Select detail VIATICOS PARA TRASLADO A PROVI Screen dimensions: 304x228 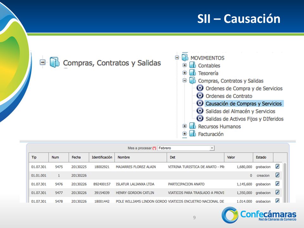(x=196, y=193)
